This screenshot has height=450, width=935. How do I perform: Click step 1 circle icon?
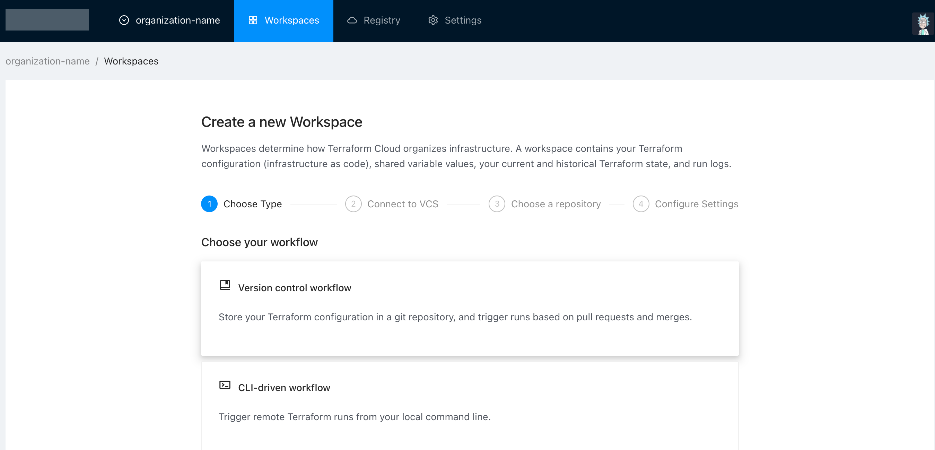pyautogui.click(x=209, y=204)
